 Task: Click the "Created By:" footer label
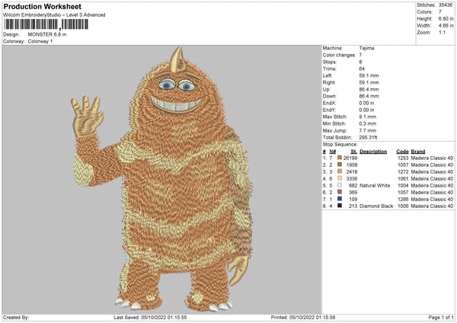click(x=16, y=318)
